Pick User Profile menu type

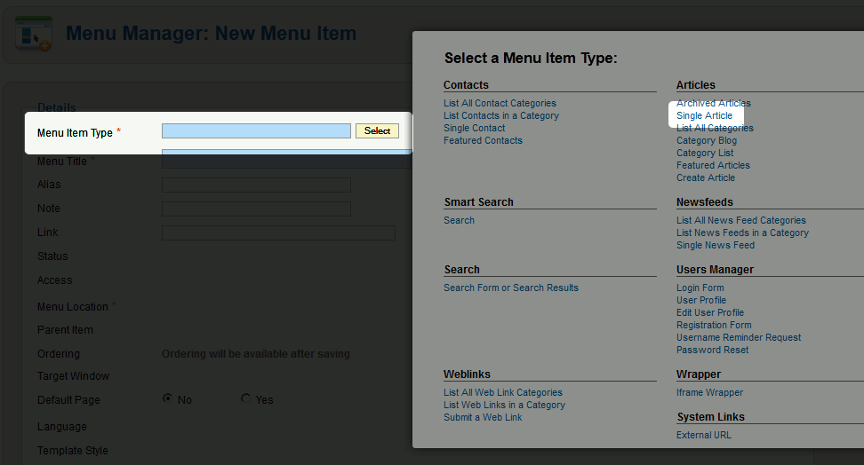[x=701, y=300]
